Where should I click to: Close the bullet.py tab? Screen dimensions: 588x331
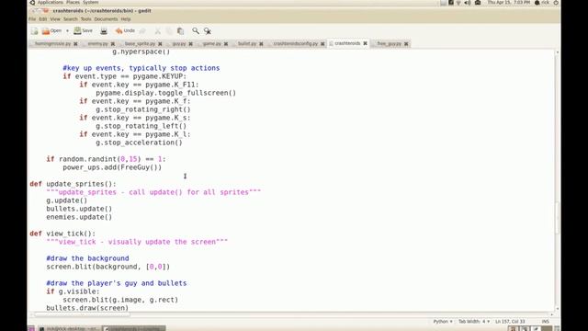click(261, 44)
